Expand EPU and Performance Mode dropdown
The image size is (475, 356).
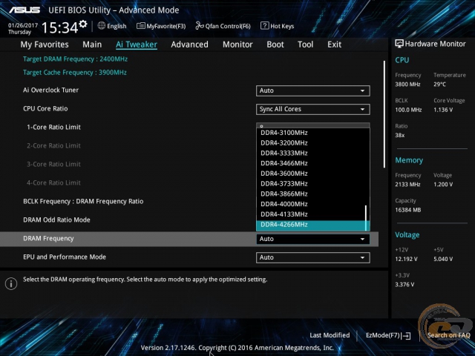pyautogui.click(x=313, y=257)
